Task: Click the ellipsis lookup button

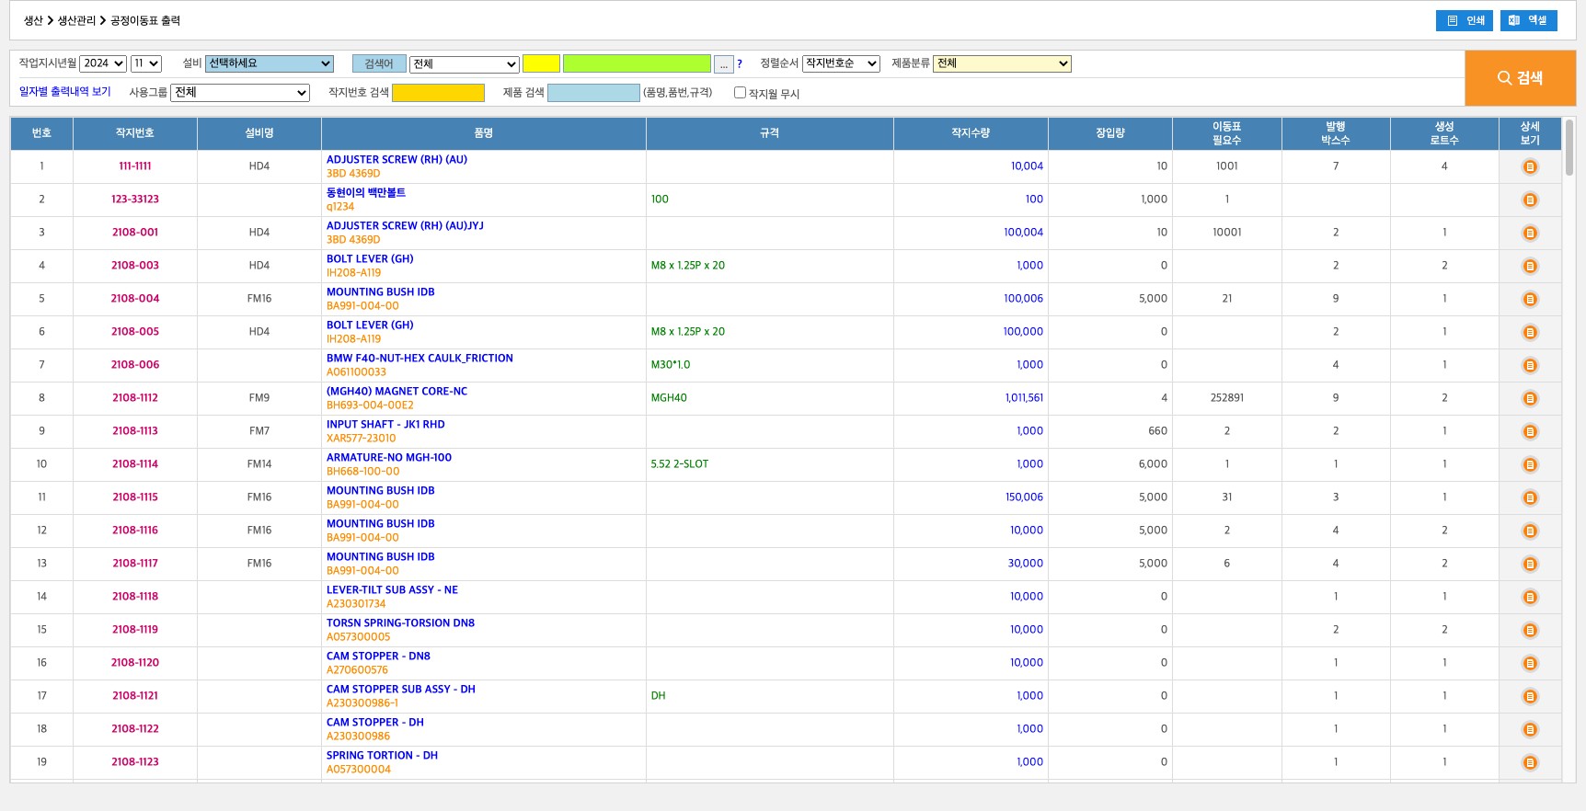Action: tap(724, 64)
